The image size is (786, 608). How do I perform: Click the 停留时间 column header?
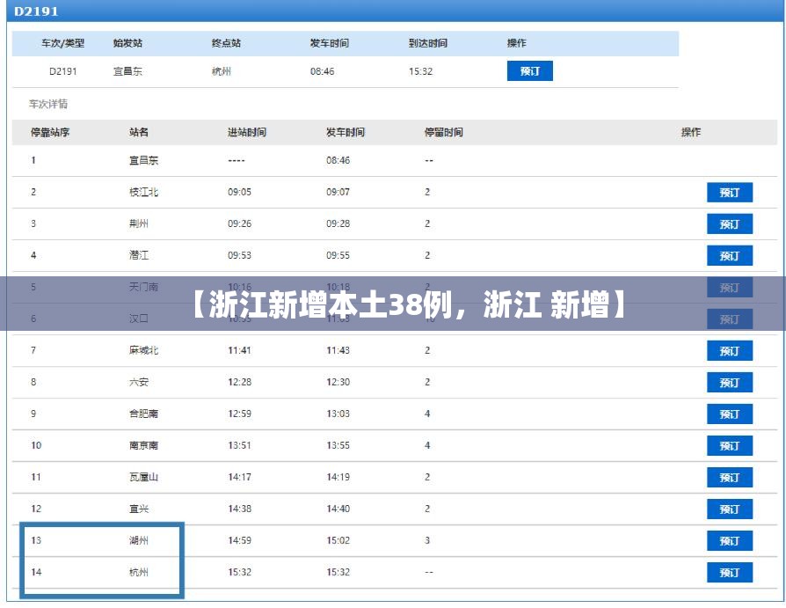pos(444,133)
